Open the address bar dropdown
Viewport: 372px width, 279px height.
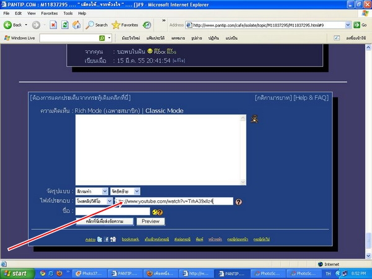pos(348,25)
